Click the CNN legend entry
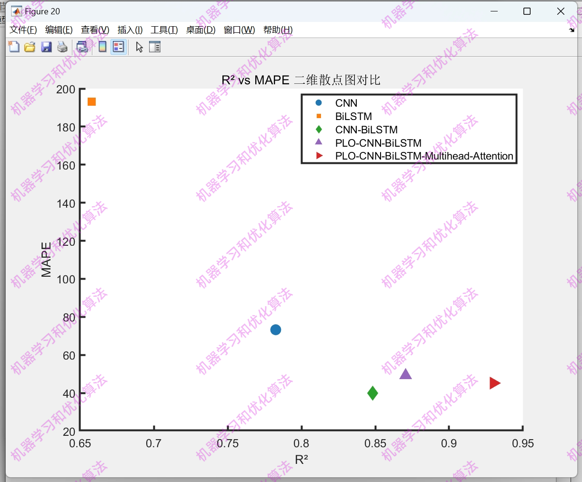The width and height of the screenshot is (582, 482). (x=346, y=103)
